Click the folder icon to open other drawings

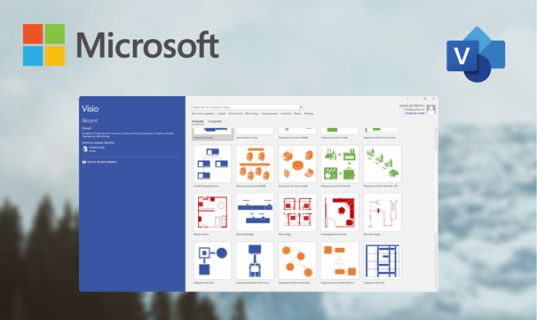tap(84, 162)
